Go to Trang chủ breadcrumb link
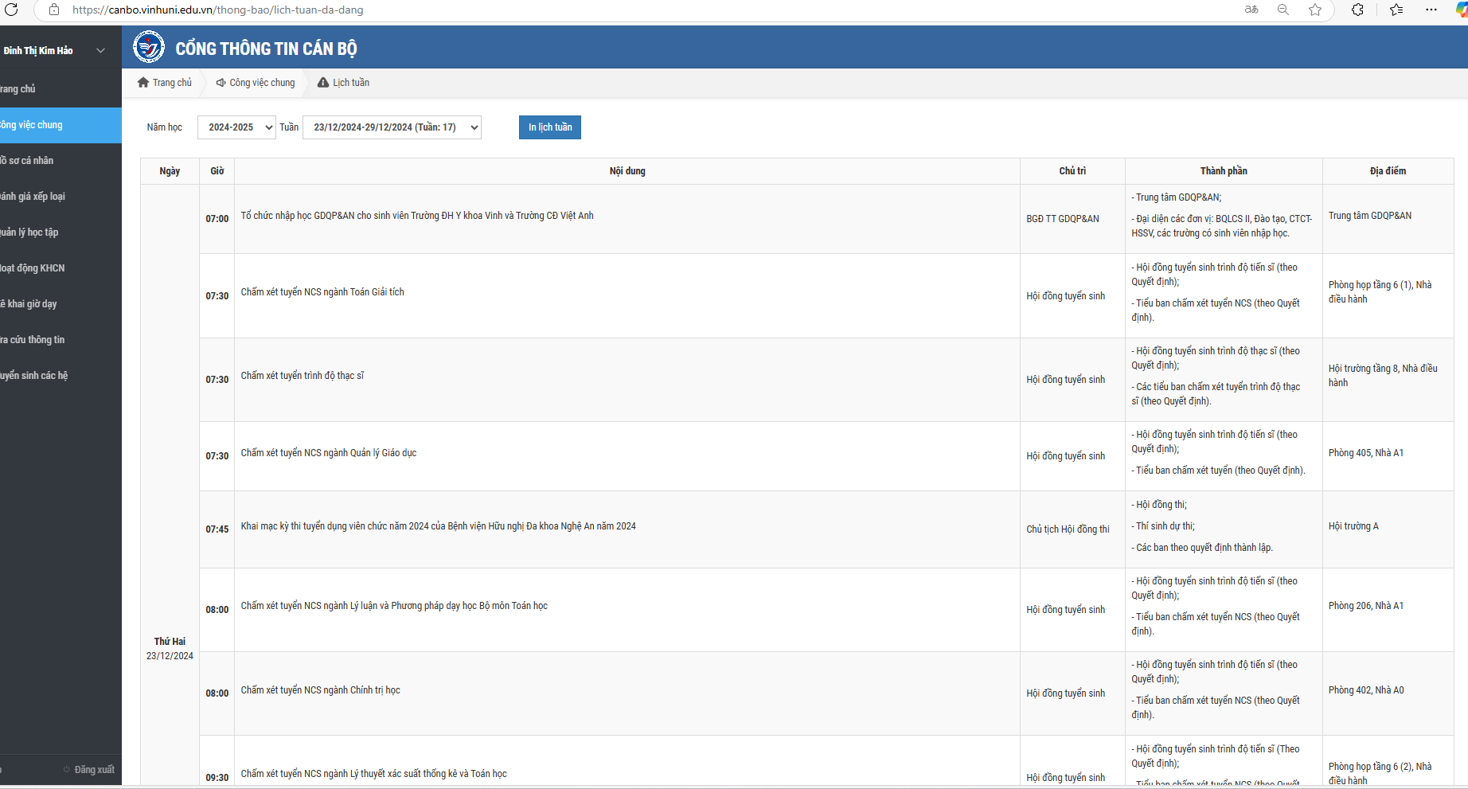This screenshot has width=1468, height=789. tap(172, 83)
